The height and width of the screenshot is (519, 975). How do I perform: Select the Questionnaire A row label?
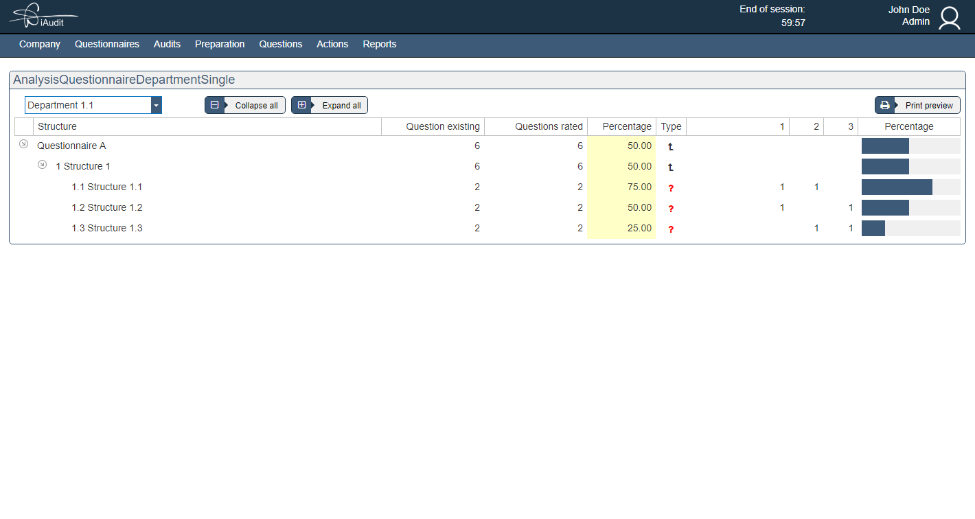tap(71, 146)
